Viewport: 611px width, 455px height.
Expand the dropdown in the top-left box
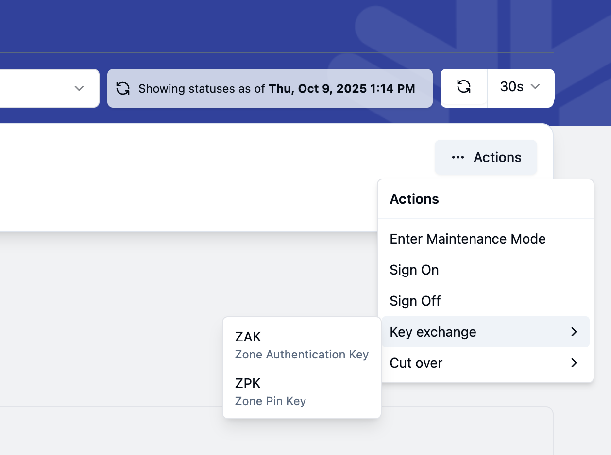[x=79, y=88]
